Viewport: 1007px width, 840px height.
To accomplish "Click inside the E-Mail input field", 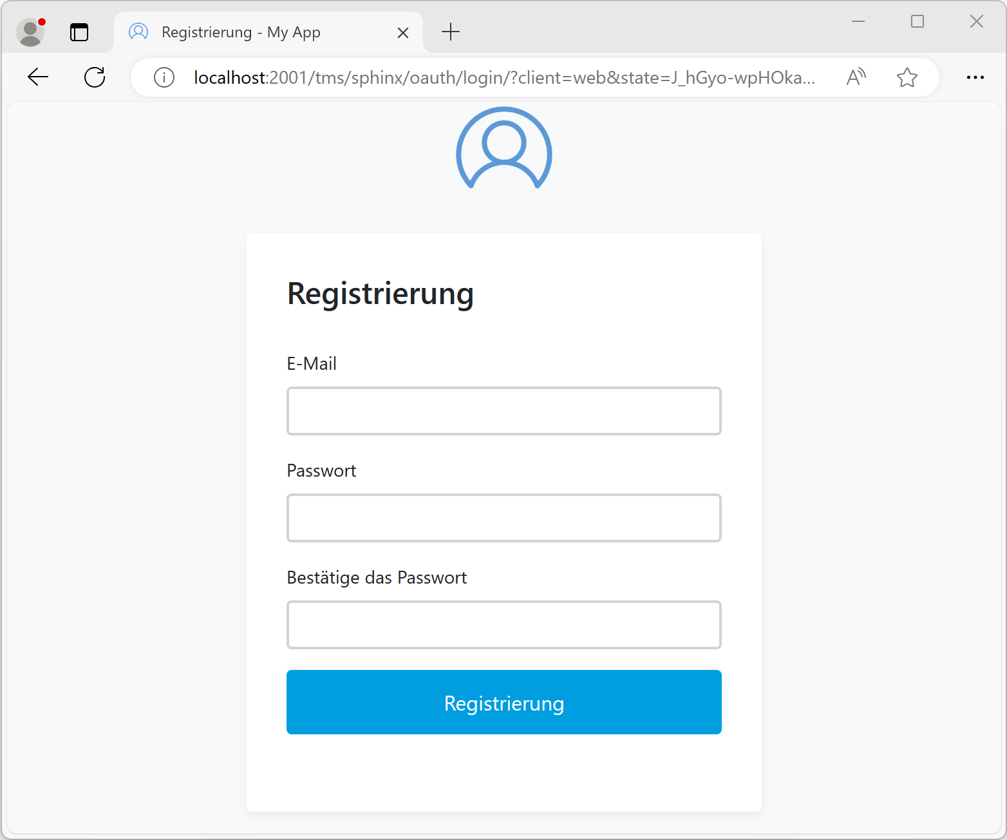I will pos(503,410).
